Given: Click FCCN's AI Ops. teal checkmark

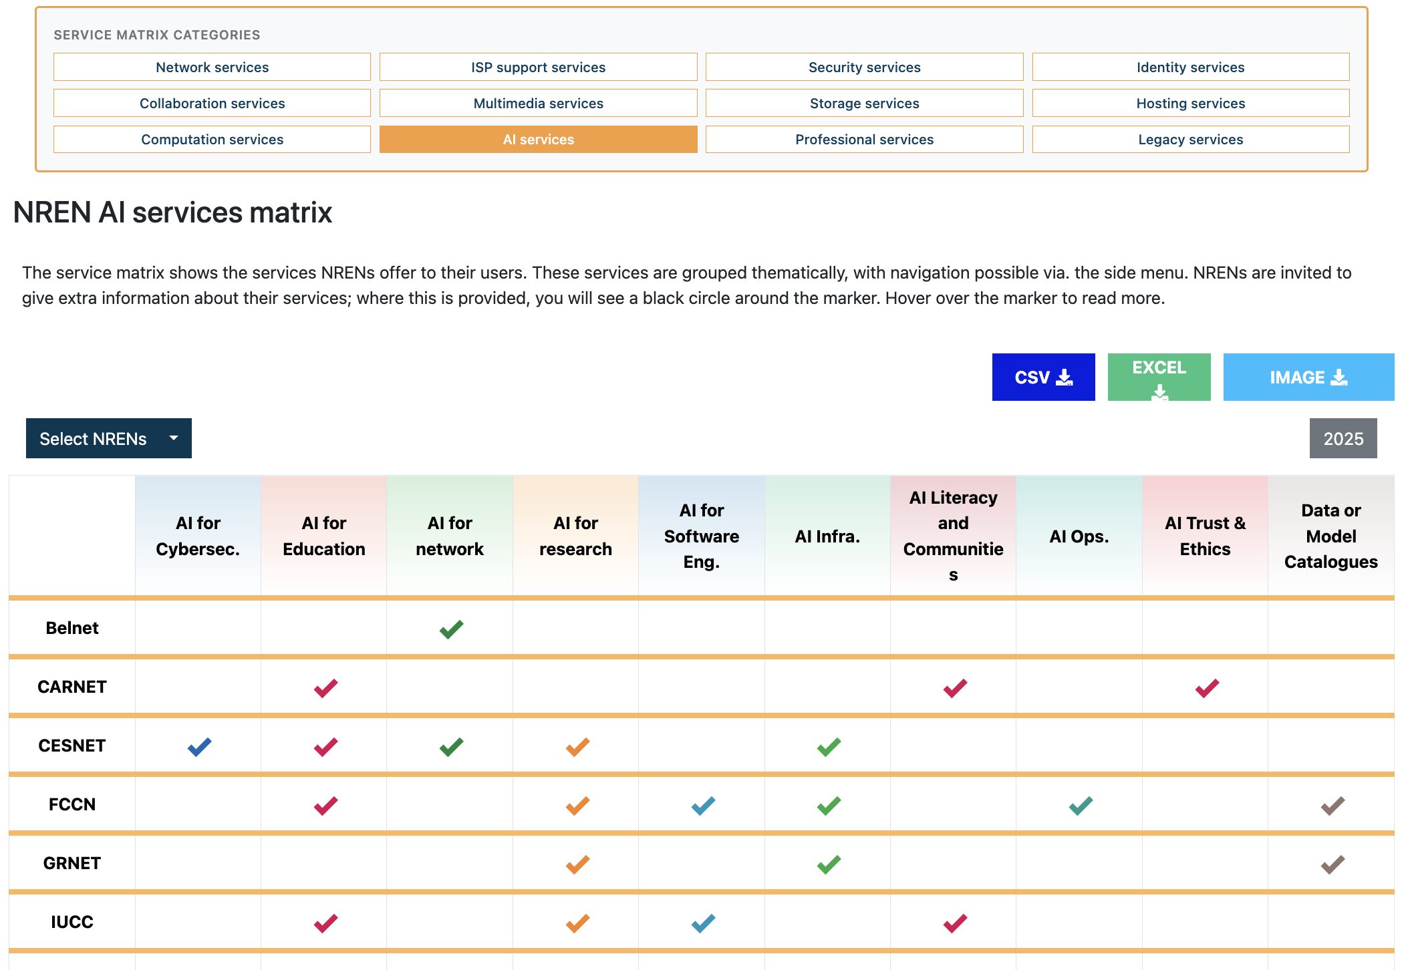Looking at the screenshot, I should coord(1081,805).
